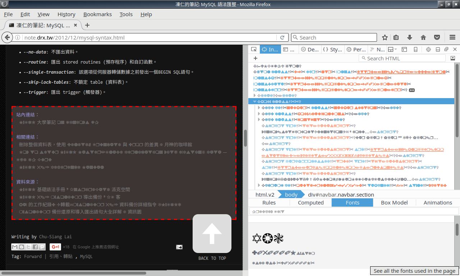Click the page horizontal scrollbar thumb
The height and width of the screenshot is (276, 460).
tap(74, 273)
